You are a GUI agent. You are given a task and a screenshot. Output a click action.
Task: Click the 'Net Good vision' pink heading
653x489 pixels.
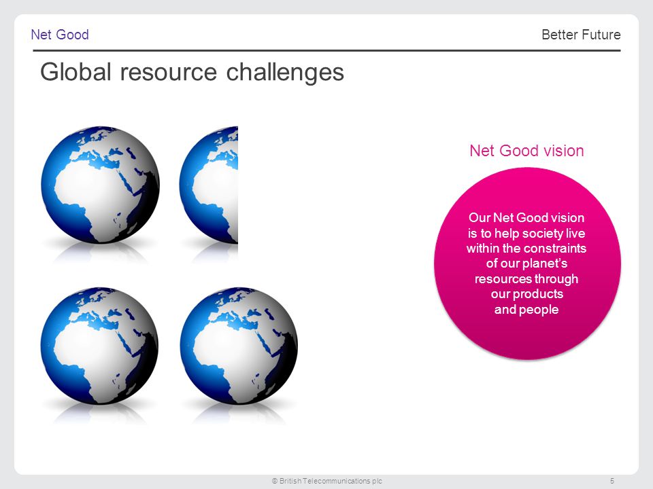(526, 151)
